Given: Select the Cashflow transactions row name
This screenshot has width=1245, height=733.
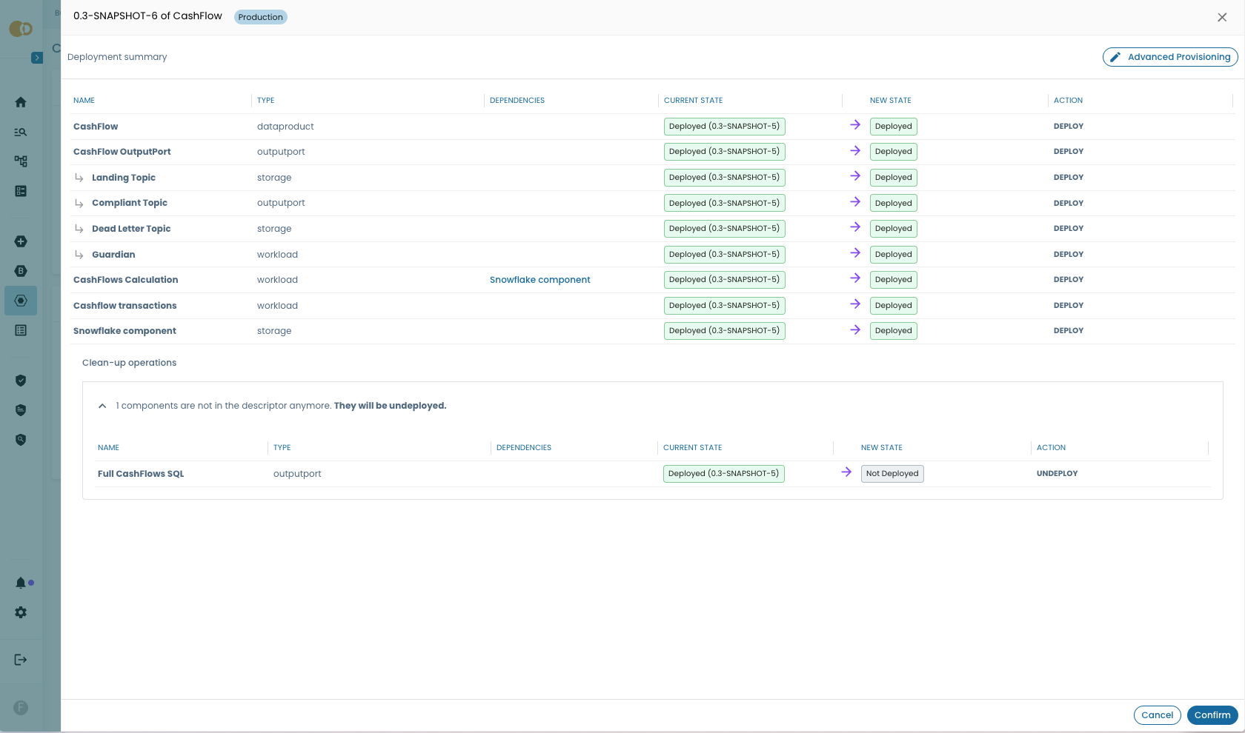Looking at the screenshot, I should coord(125,306).
